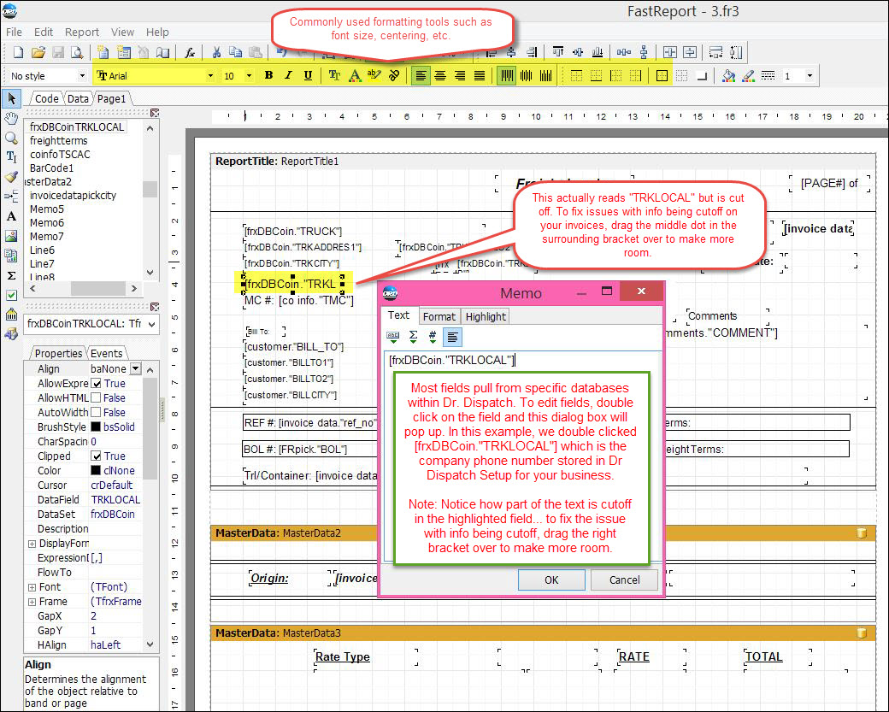Activate the Hand pan tool
This screenshot has width=889, height=712.
11,118
